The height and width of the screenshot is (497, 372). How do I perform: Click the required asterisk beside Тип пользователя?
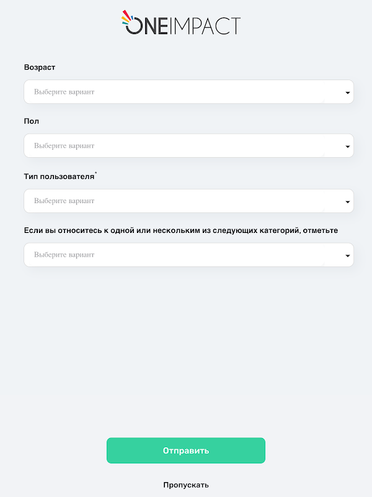(x=96, y=173)
